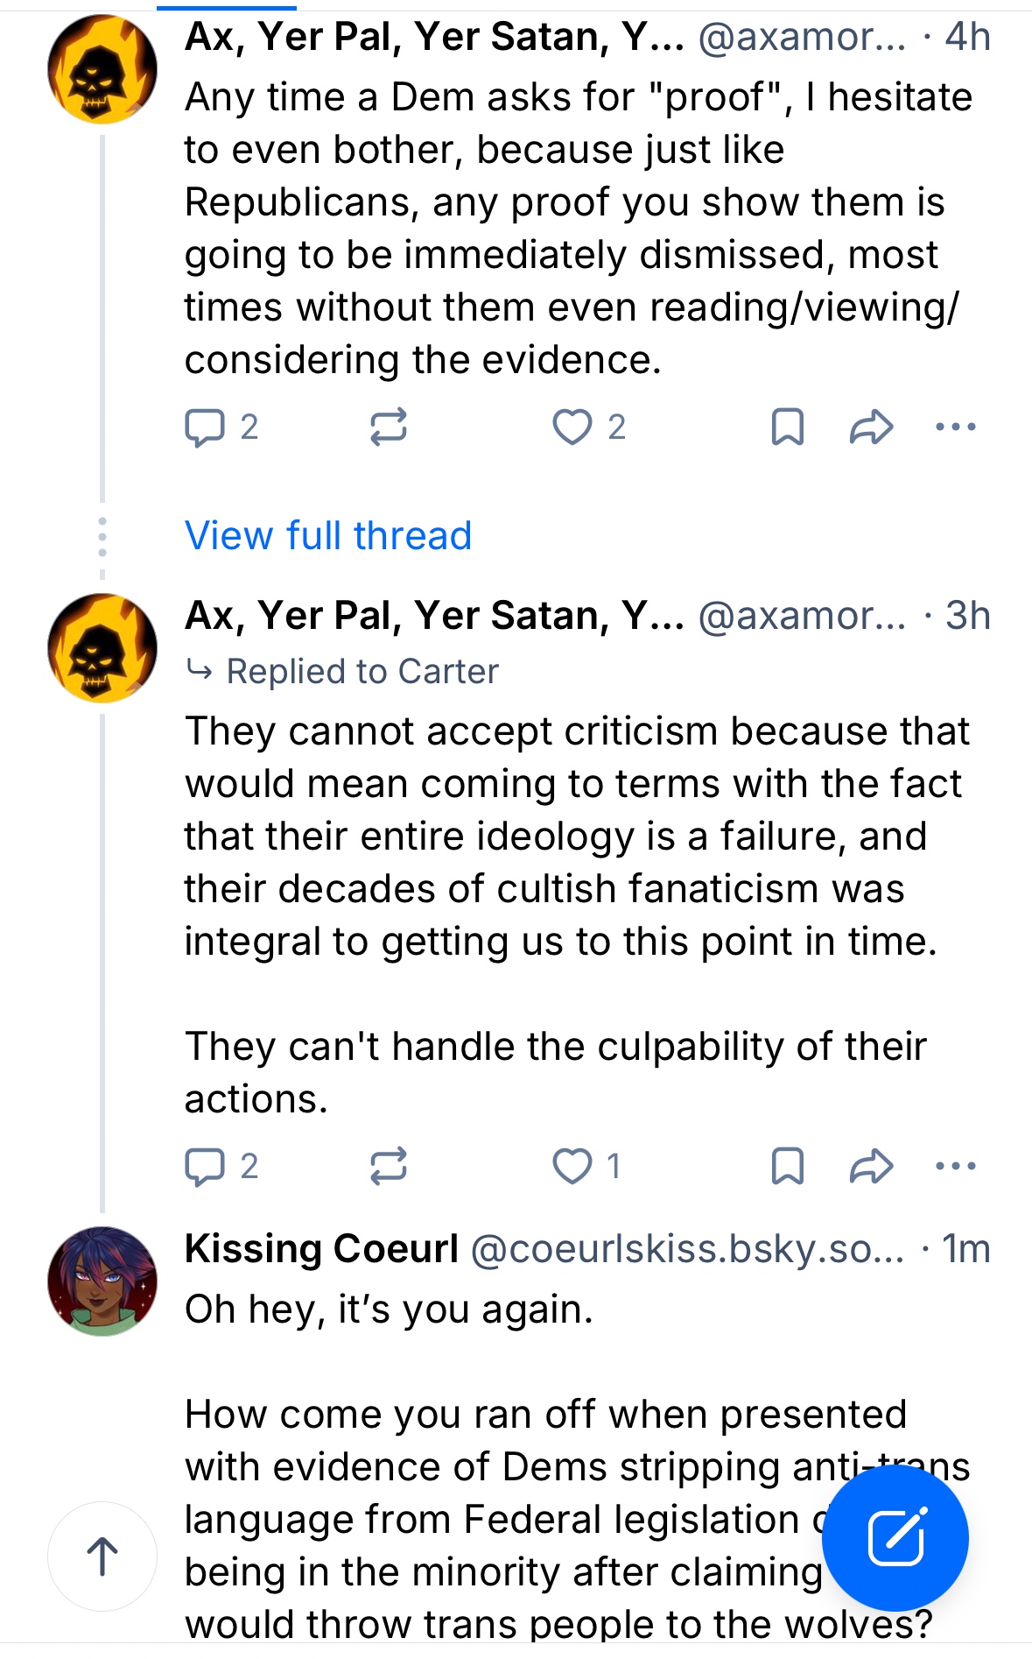Open the flaming skull avatar on 4h post

click(102, 69)
